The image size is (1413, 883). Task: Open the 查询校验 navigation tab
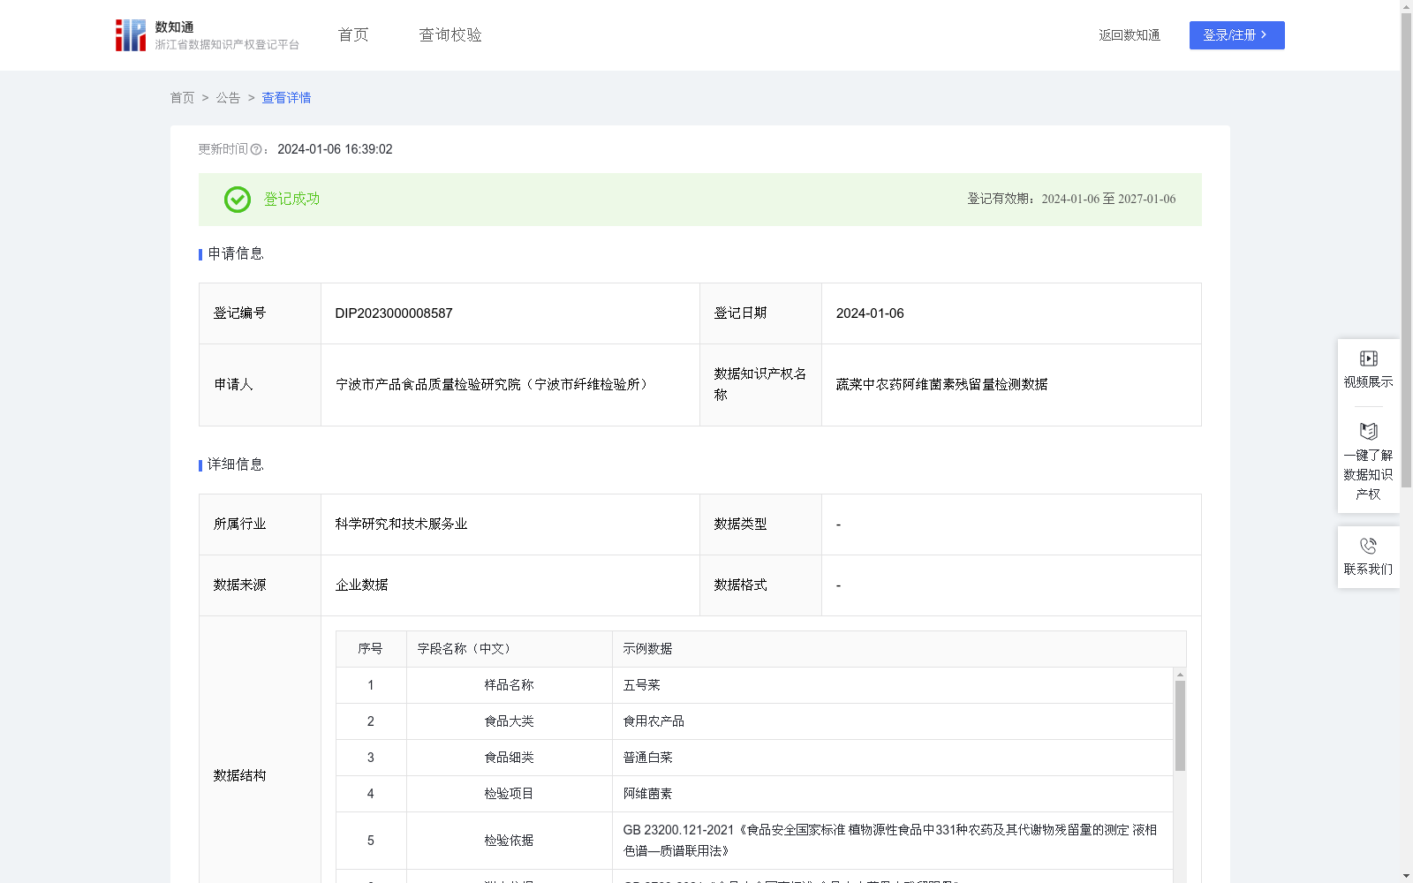[x=450, y=35]
